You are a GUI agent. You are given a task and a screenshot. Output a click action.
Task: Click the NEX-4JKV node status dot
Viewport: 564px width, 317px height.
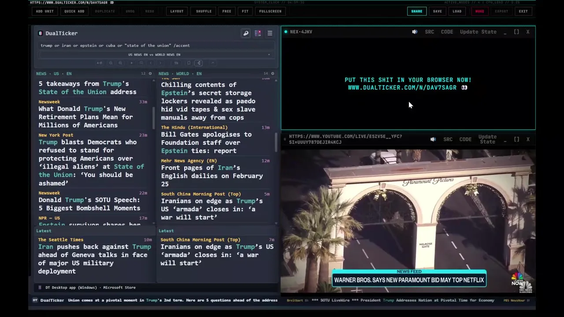(286, 32)
